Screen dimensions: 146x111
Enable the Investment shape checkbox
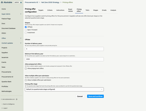coord(26,33)
